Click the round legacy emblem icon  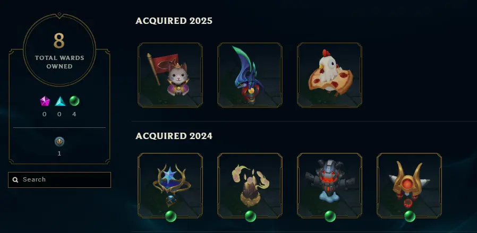point(59,142)
